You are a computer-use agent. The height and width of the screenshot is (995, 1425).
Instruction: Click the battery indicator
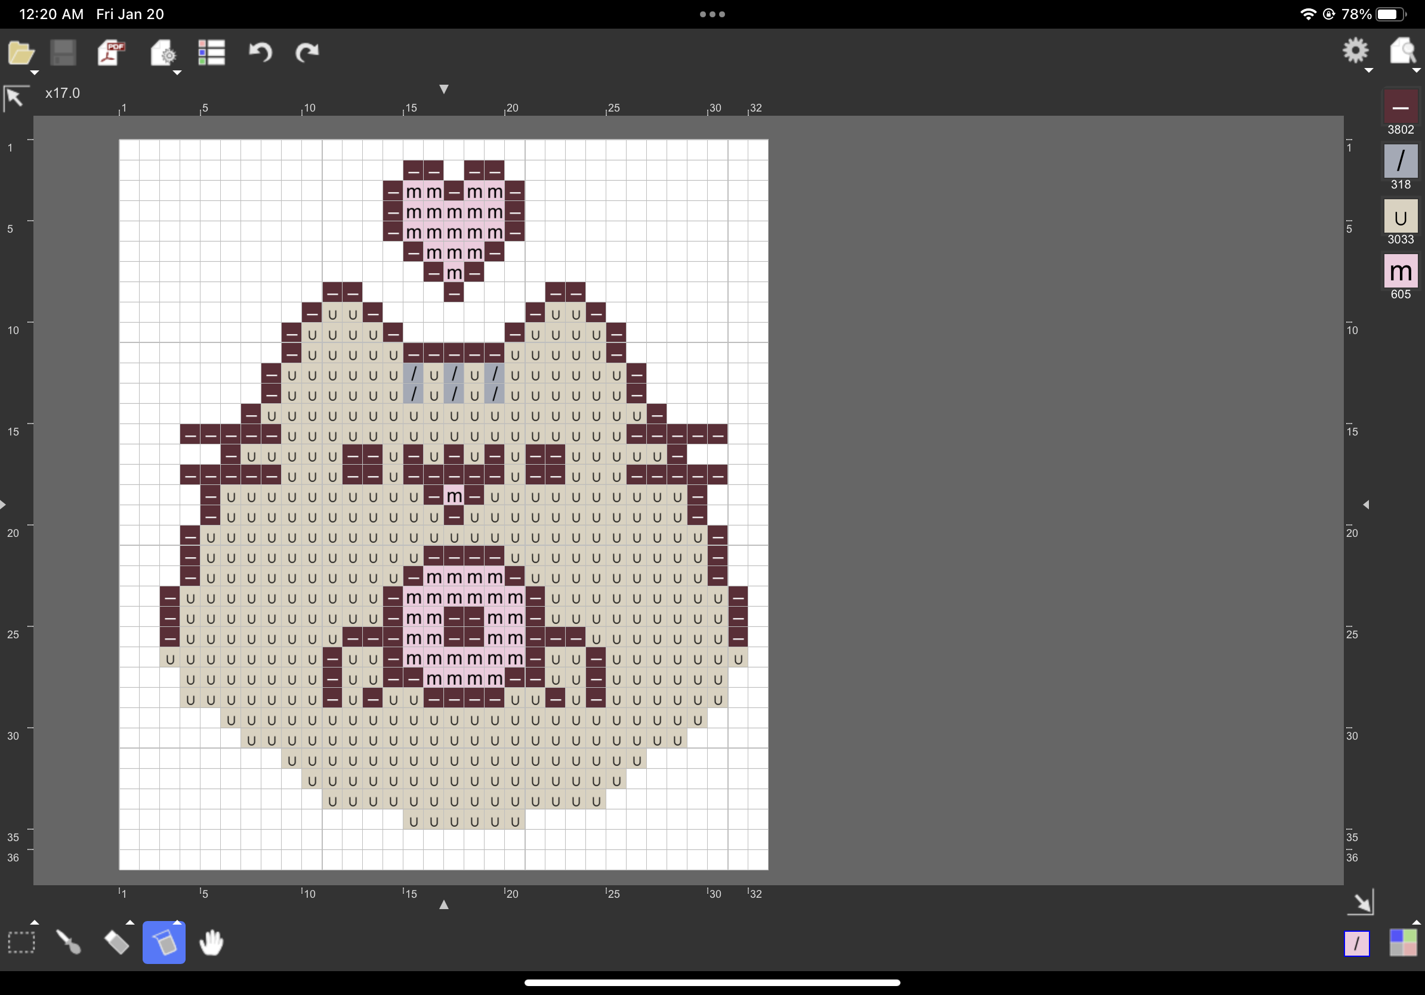(x=1391, y=14)
